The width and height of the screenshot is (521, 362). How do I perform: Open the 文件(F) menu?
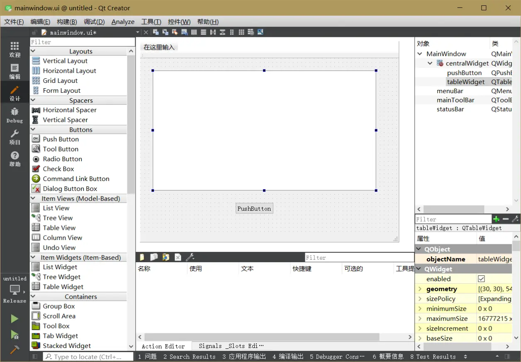tap(14, 22)
